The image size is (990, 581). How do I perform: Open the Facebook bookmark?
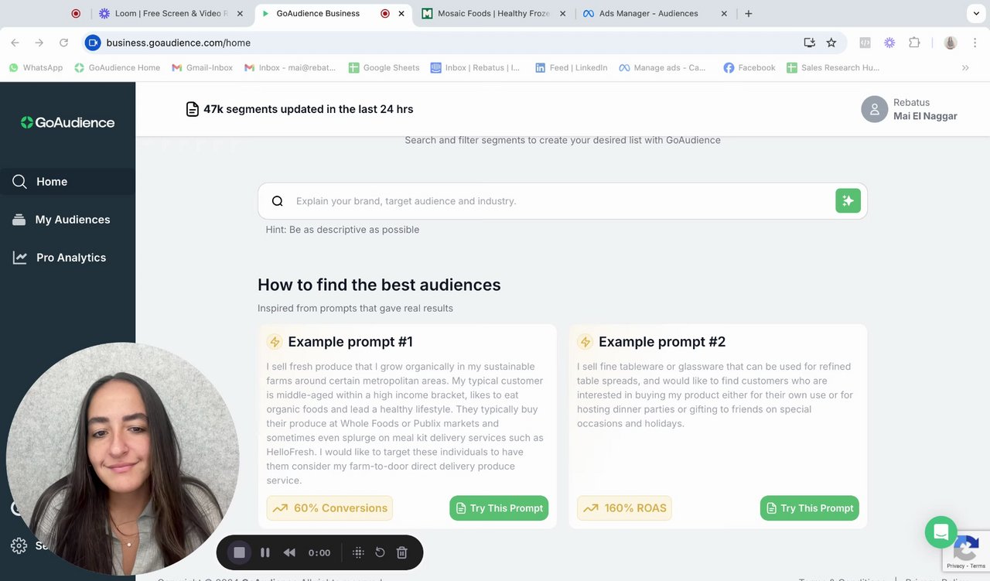[749, 68]
